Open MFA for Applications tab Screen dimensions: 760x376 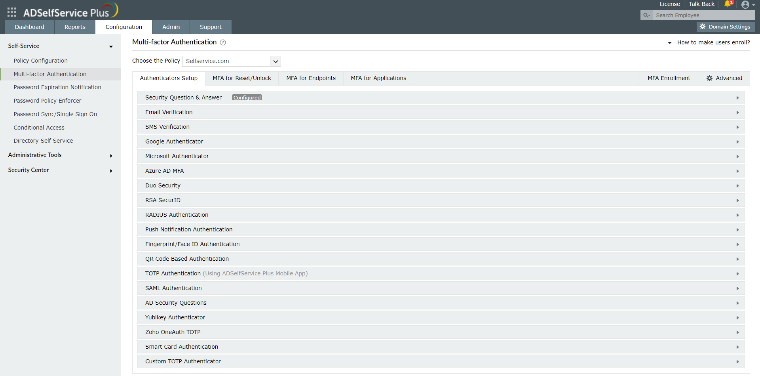tap(378, 78)
